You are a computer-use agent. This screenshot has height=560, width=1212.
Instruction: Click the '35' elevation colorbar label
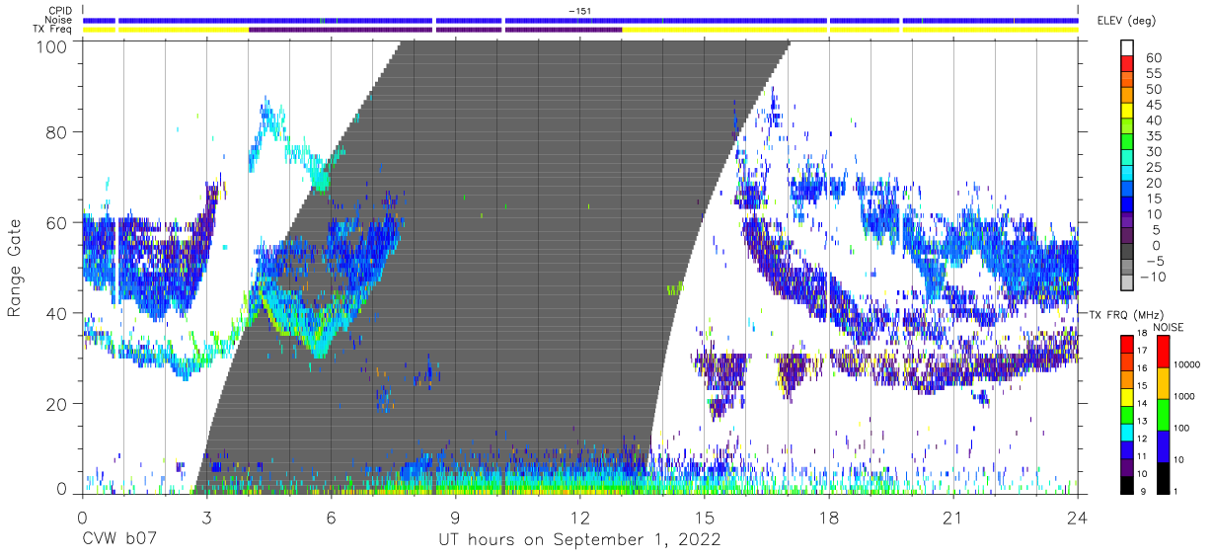(1153, 136)
